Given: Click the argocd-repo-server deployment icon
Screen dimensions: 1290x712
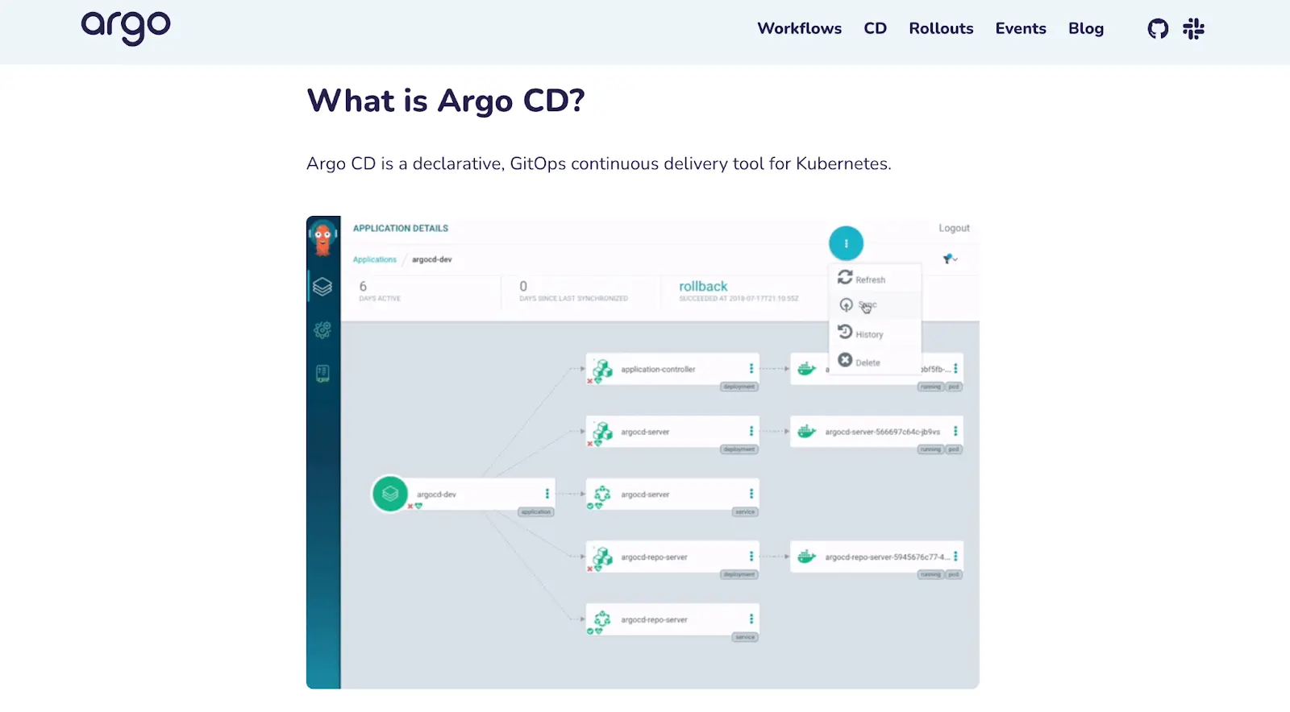Looking at the screenshot, I should click(602, 557).
